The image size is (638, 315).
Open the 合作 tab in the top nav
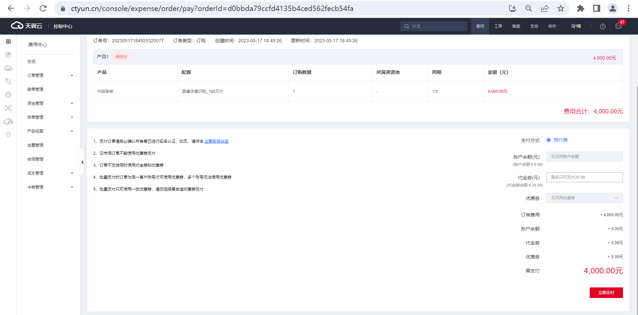point(552,26)
